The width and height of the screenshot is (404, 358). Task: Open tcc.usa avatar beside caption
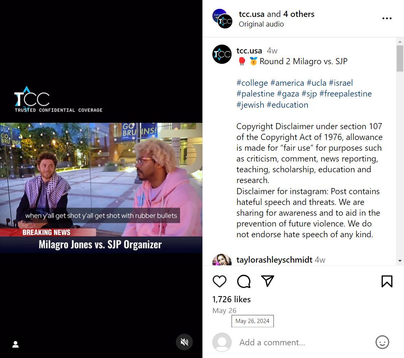(x=222, y=54)
